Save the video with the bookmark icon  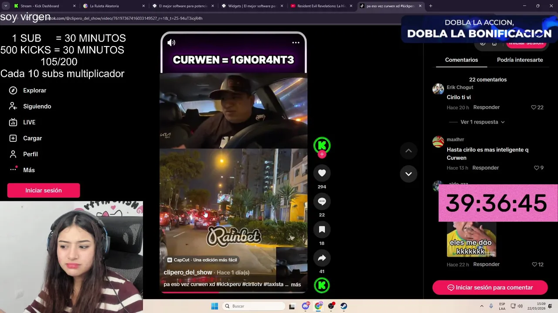click(x=322, y=230)
